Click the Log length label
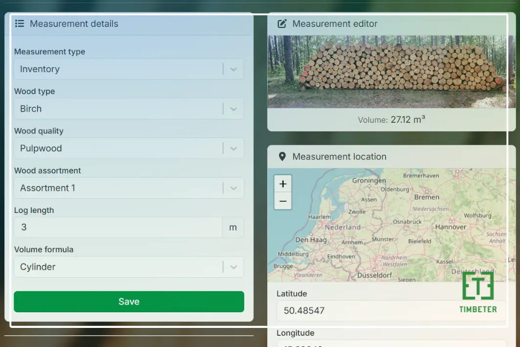 click(34, 210)
